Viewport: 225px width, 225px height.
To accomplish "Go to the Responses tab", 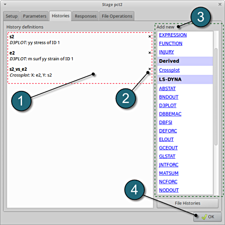I will click(x=86, y=16).
